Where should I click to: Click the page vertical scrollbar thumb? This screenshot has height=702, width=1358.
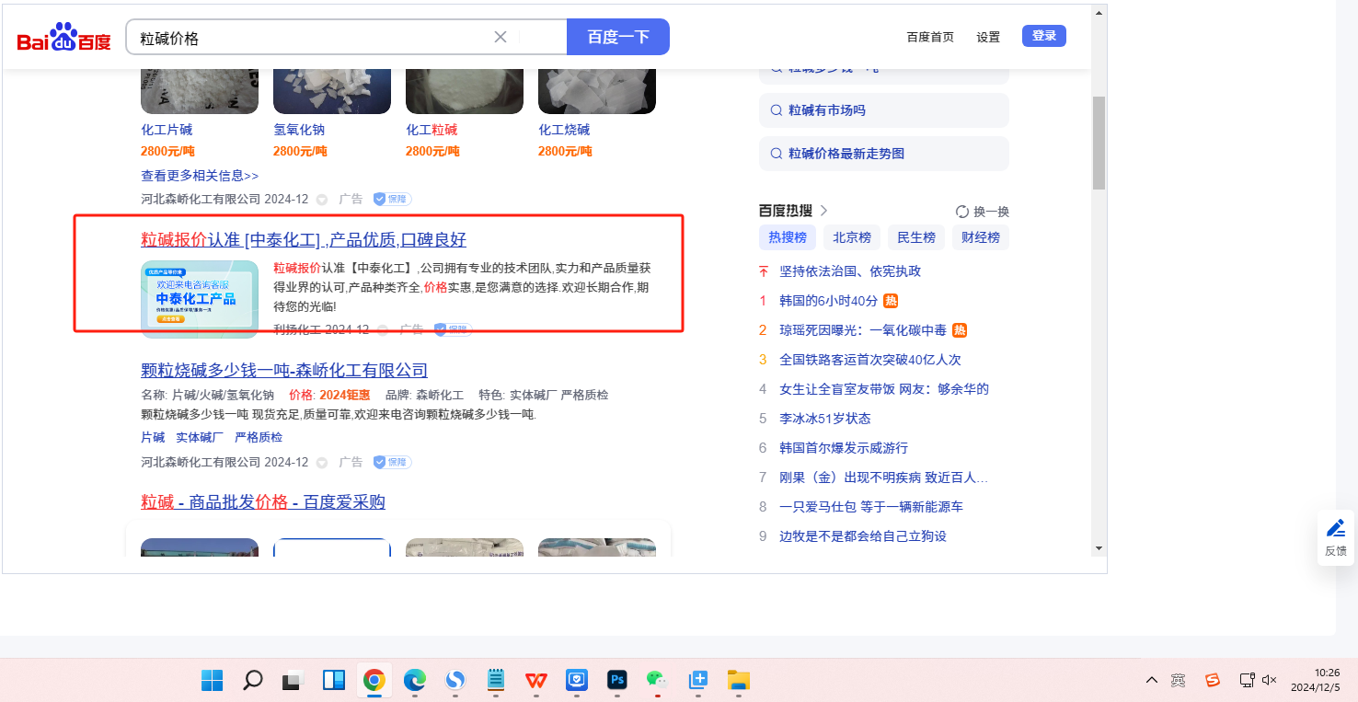(x=1099, y=143)
